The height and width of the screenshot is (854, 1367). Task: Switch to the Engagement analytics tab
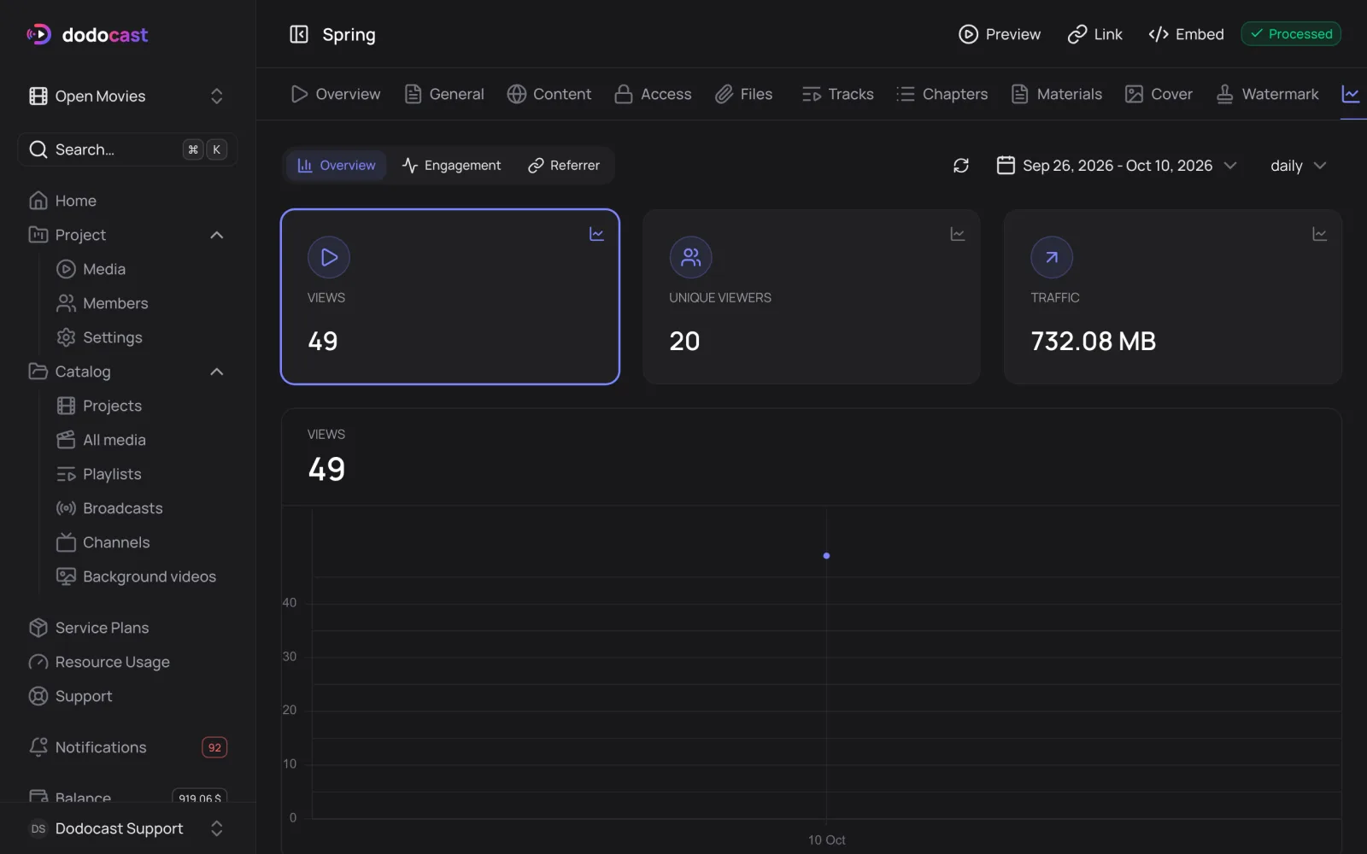click(x=452, y=166)
